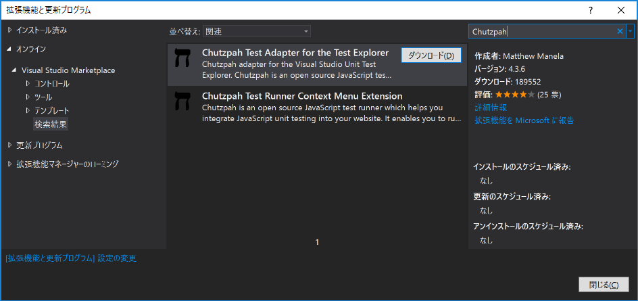Click the 作成者: Matthew Manela text
The height and width of the screenshot is (301, 638).
(x=519, y=56)
